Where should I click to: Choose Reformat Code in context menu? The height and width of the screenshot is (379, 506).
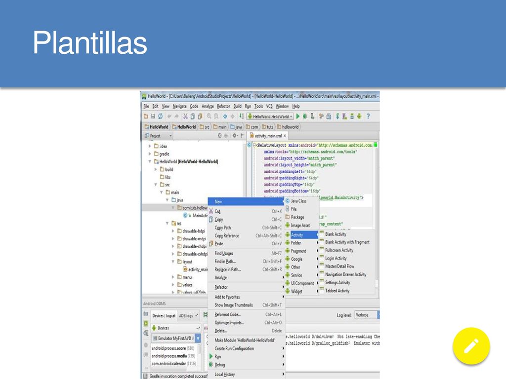246,314
